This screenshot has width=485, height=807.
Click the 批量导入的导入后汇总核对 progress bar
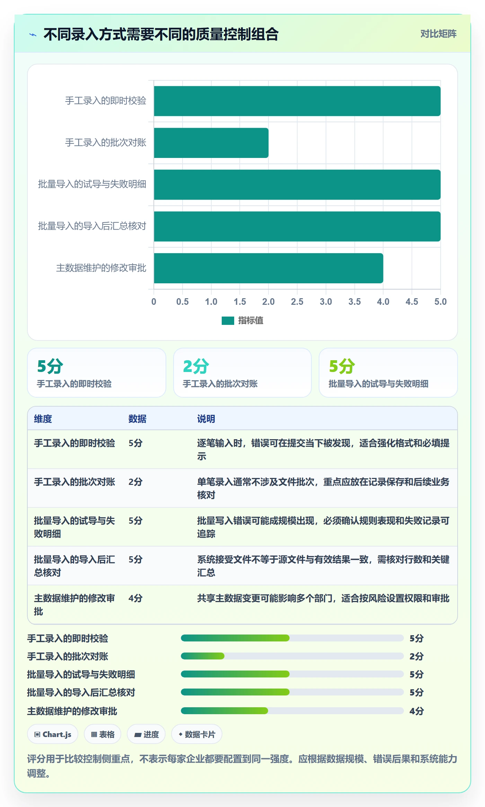pos(292,692)
